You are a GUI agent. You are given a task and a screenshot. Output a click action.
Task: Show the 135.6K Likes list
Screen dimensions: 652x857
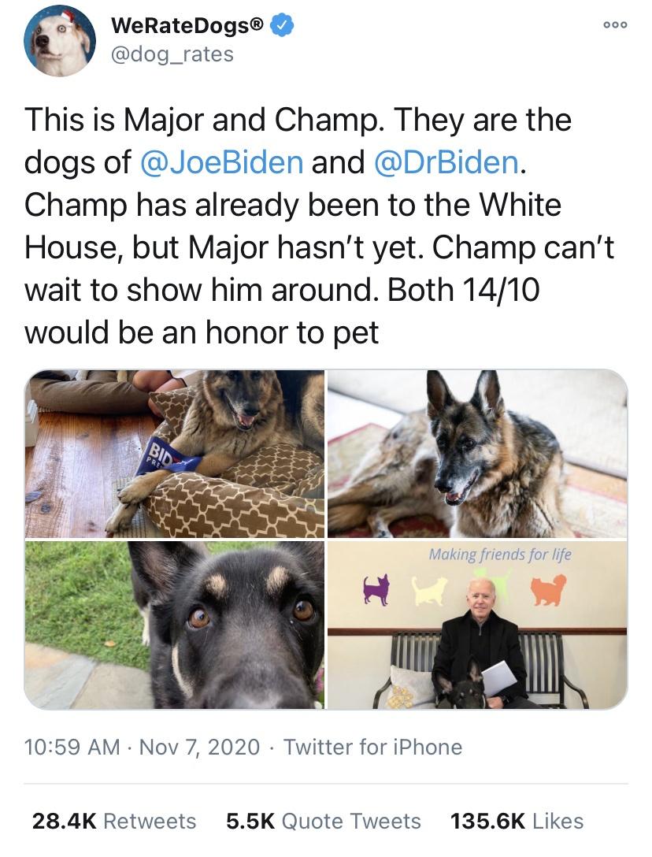click(x=517, y=822)
